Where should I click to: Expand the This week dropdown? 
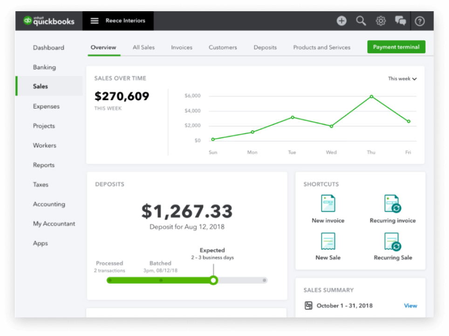402,79
